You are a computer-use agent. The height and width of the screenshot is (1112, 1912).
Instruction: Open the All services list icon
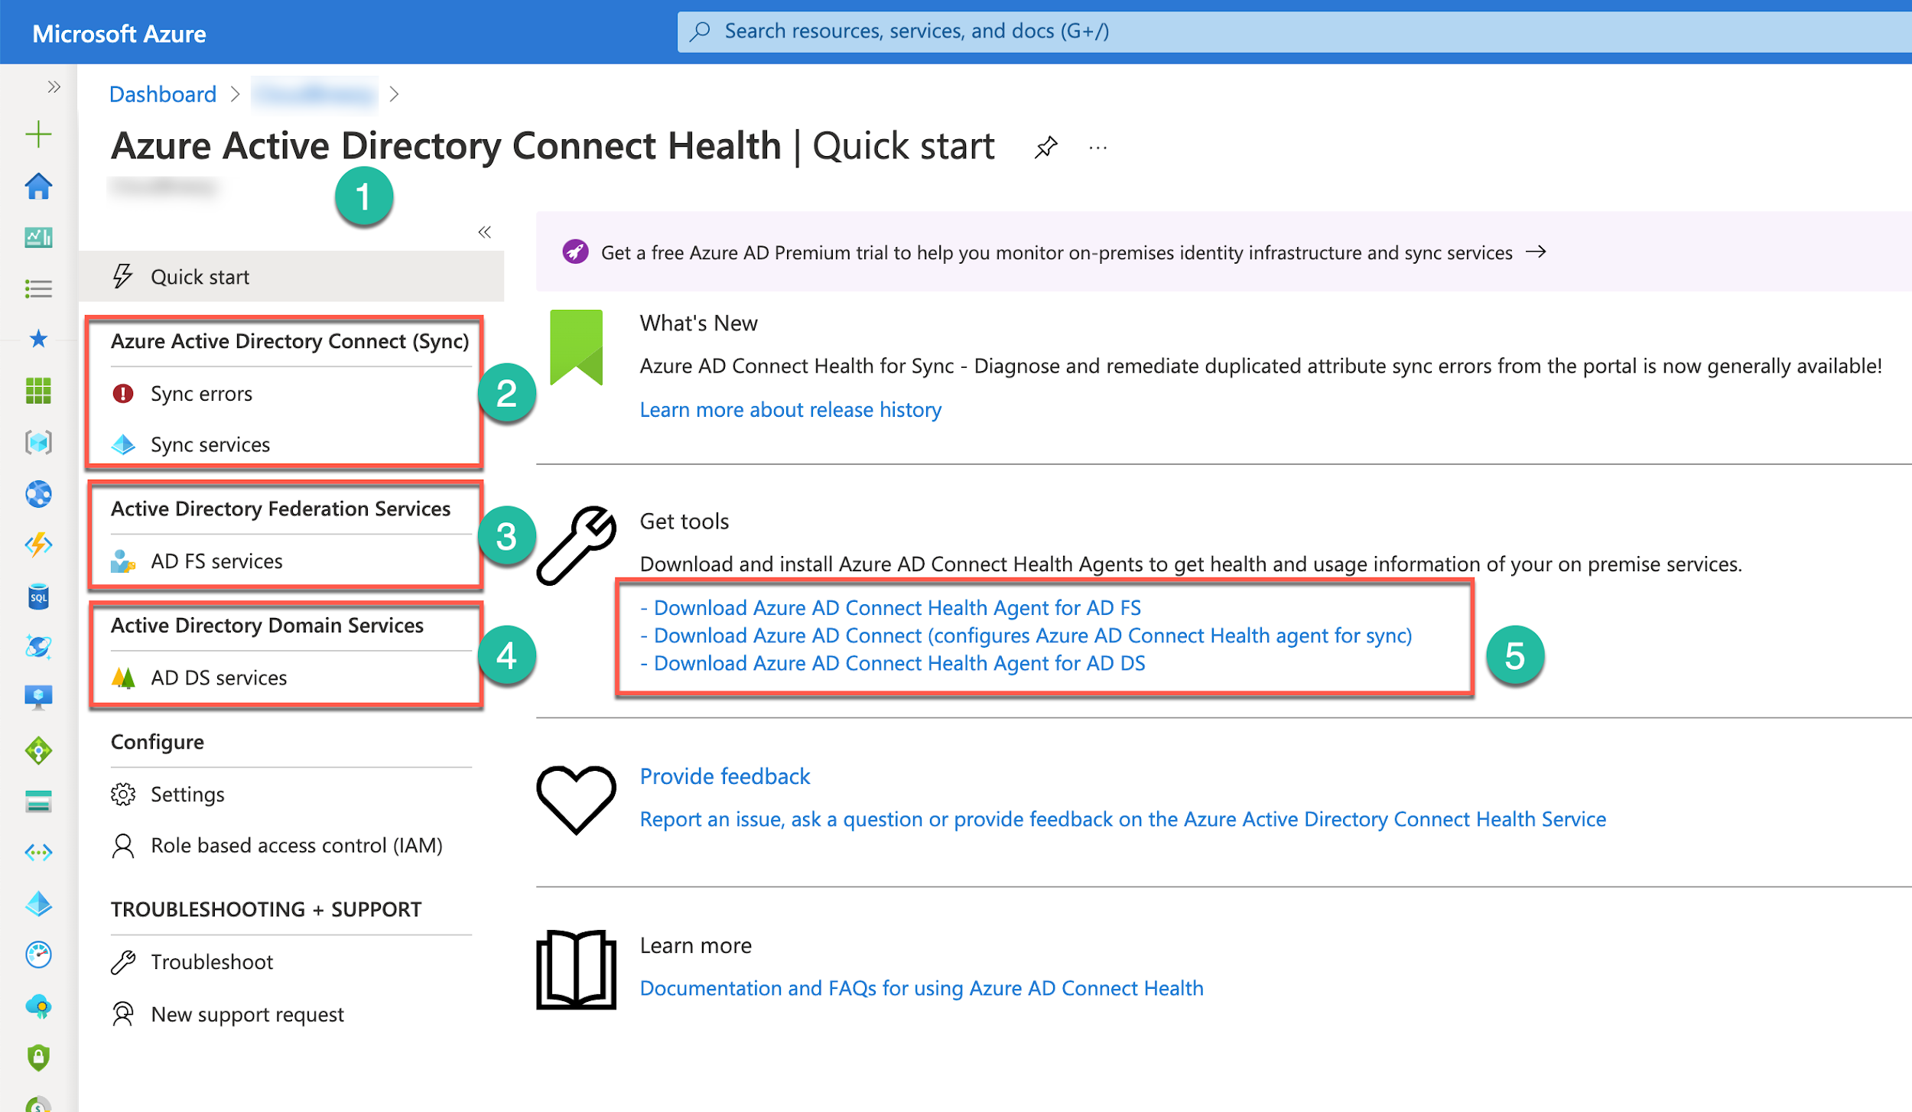click(x=38, y=288)
